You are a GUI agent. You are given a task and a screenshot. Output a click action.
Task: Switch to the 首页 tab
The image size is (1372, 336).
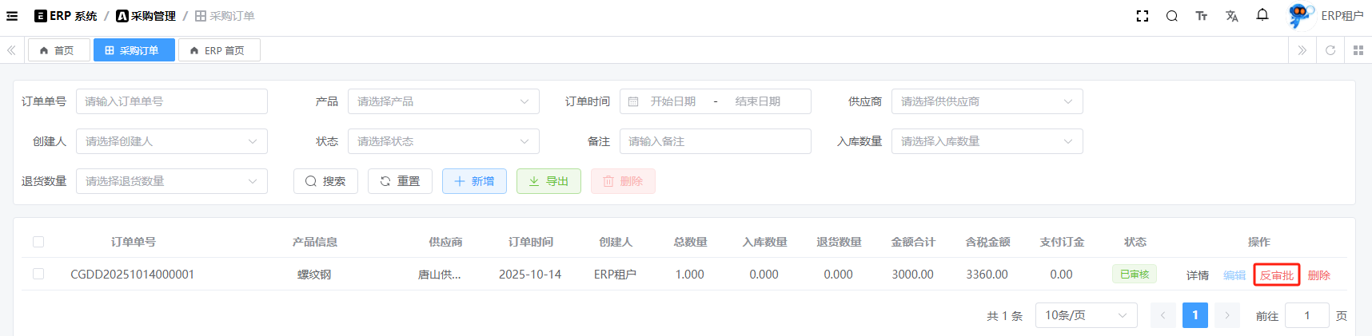click(x=58, y=50)
